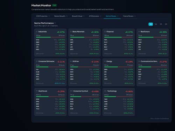The height and width of the screenshot is (131, 175).
Task: Open info icon next to Theme Movers tab
Action: tap(135, 16)
